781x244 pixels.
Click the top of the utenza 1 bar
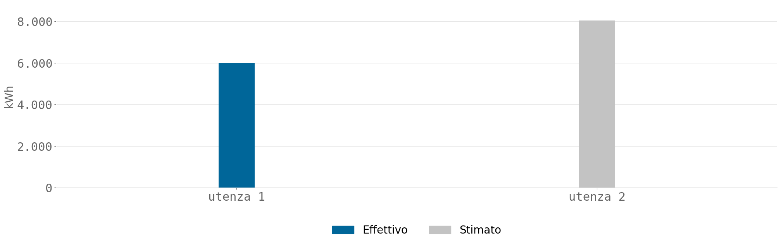pos(236,63)
